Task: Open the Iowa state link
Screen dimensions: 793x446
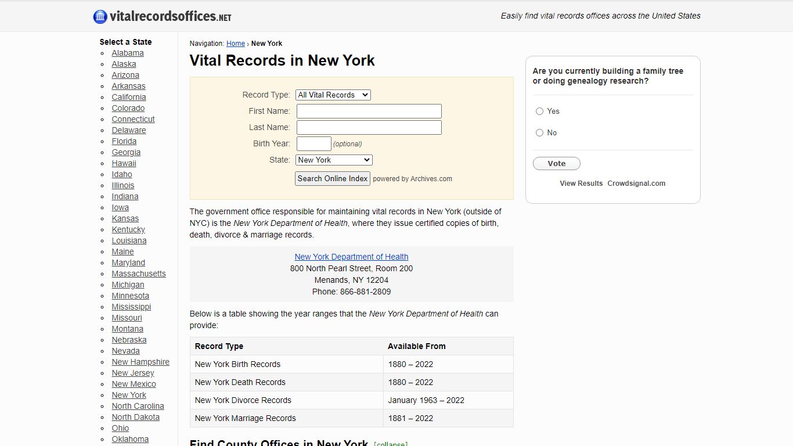Action: (x=120, y=207)
